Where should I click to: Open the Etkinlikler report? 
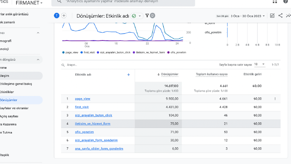[7, 92]
